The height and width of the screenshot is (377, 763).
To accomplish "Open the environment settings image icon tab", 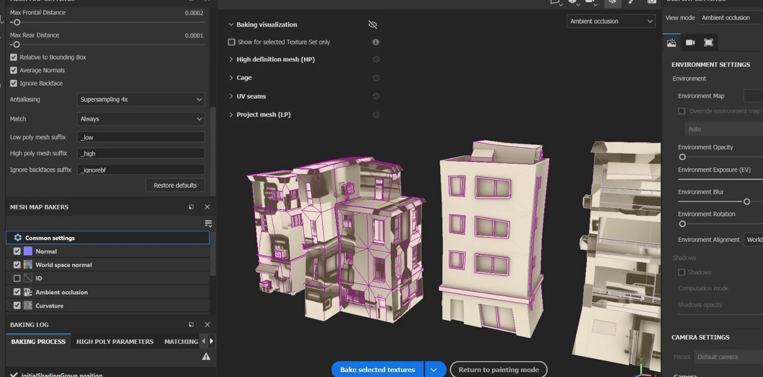I will (671, 42).
